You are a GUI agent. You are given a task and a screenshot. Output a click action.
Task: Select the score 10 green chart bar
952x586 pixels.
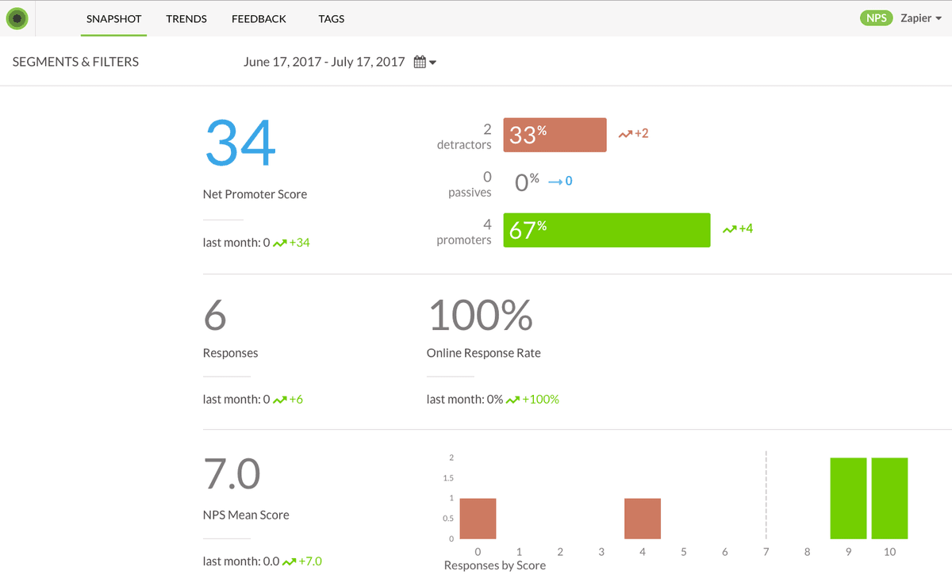pyautogui.click(x=889, y=499)
